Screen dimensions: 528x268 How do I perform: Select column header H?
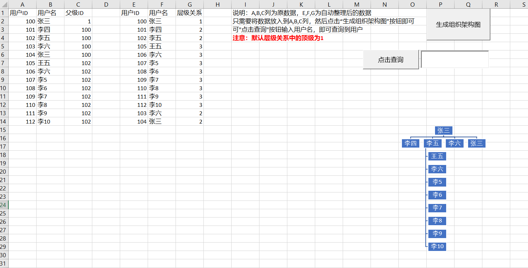point(217,5)
